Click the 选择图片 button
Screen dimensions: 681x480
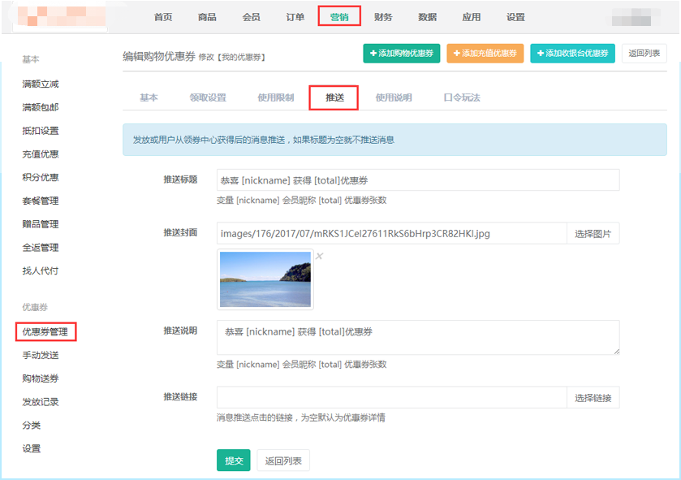pos(593,234)
